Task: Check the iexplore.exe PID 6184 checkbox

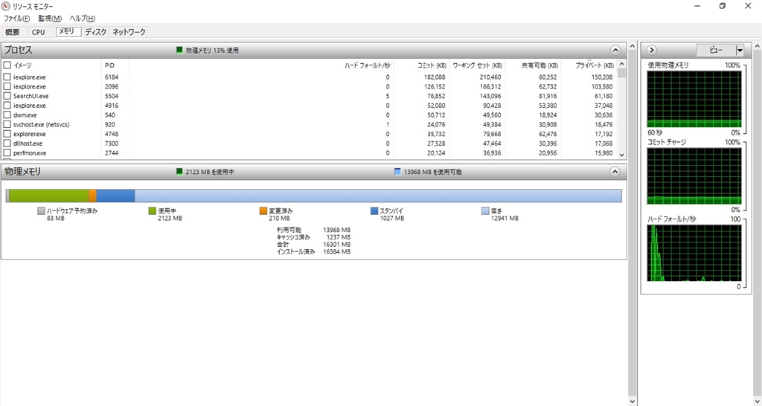Action: coord(7,77)
